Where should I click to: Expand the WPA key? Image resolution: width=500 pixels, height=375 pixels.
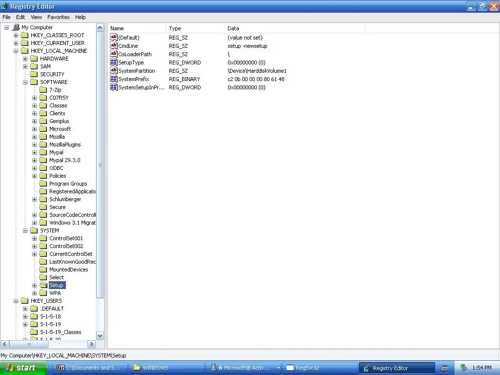click(x=35, y=293)
